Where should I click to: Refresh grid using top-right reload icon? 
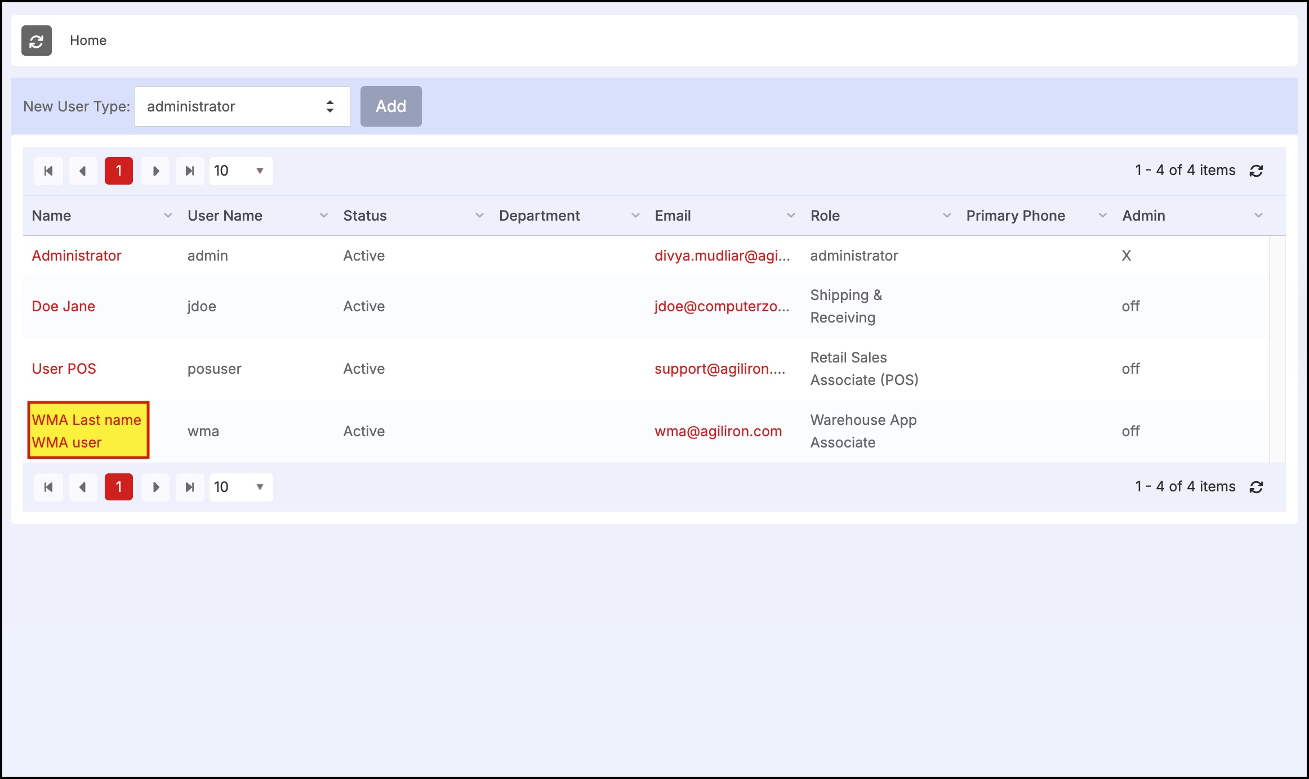[1256, 171]
